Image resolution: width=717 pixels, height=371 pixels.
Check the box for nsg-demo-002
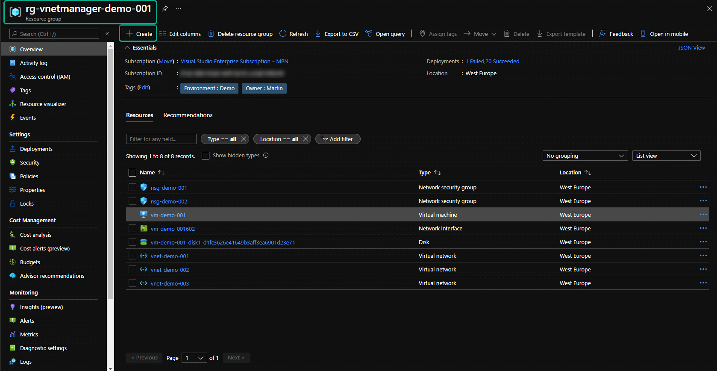[x=132, y=201]
